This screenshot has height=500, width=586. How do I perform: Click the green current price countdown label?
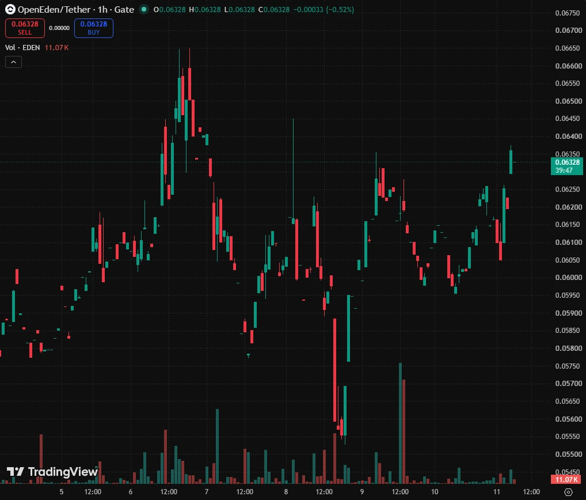coord(567,166)
